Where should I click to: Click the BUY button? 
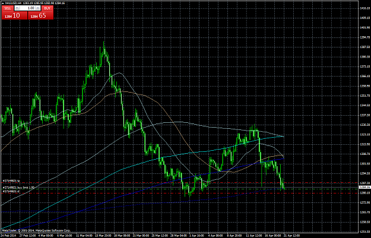47,8
